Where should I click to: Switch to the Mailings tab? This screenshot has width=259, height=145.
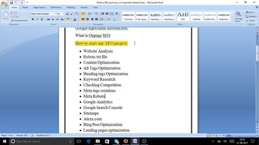point(71,7)
